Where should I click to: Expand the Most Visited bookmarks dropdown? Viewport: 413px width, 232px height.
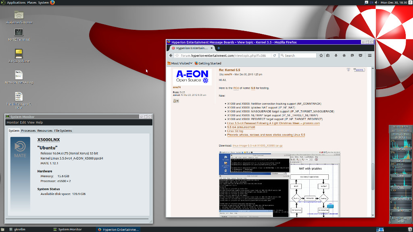point(180,63)
